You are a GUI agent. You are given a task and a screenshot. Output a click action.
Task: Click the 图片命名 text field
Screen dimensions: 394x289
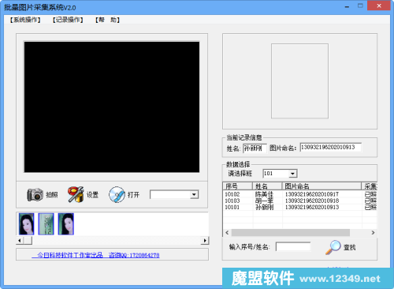coord(331,148)
